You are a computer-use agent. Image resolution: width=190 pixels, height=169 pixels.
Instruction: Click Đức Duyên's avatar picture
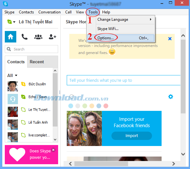click(x=13, y=86)
